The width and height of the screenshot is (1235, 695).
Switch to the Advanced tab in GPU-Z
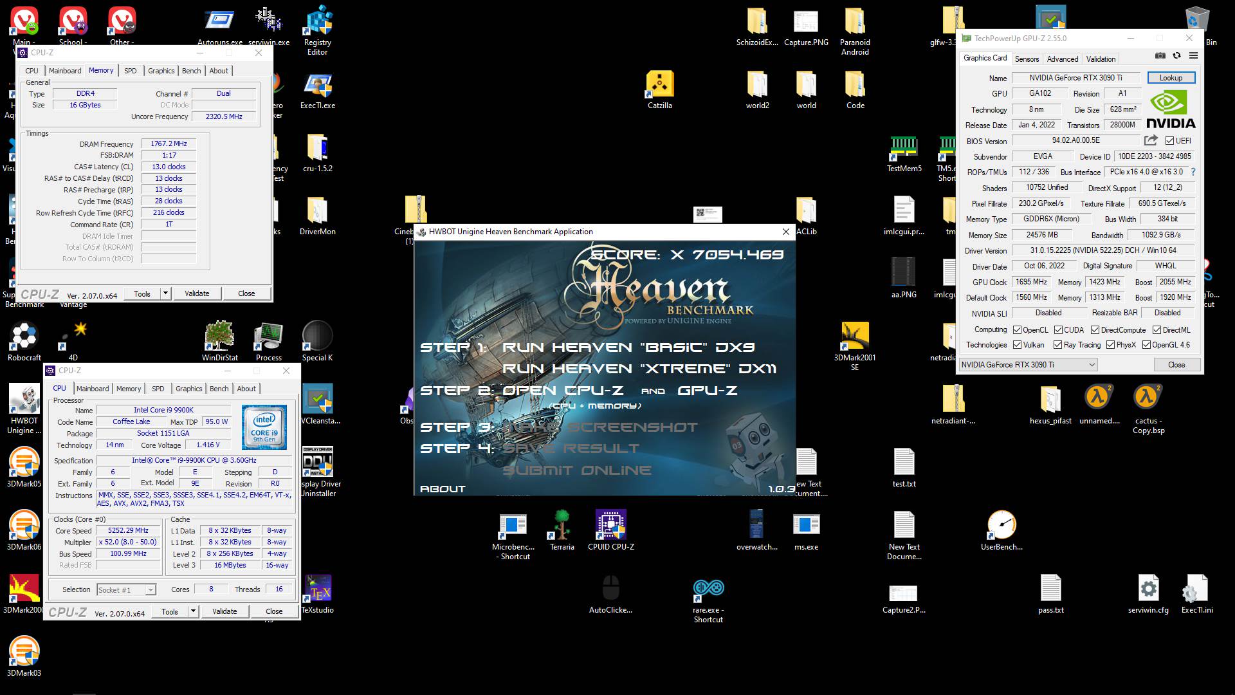[1062, 59]
